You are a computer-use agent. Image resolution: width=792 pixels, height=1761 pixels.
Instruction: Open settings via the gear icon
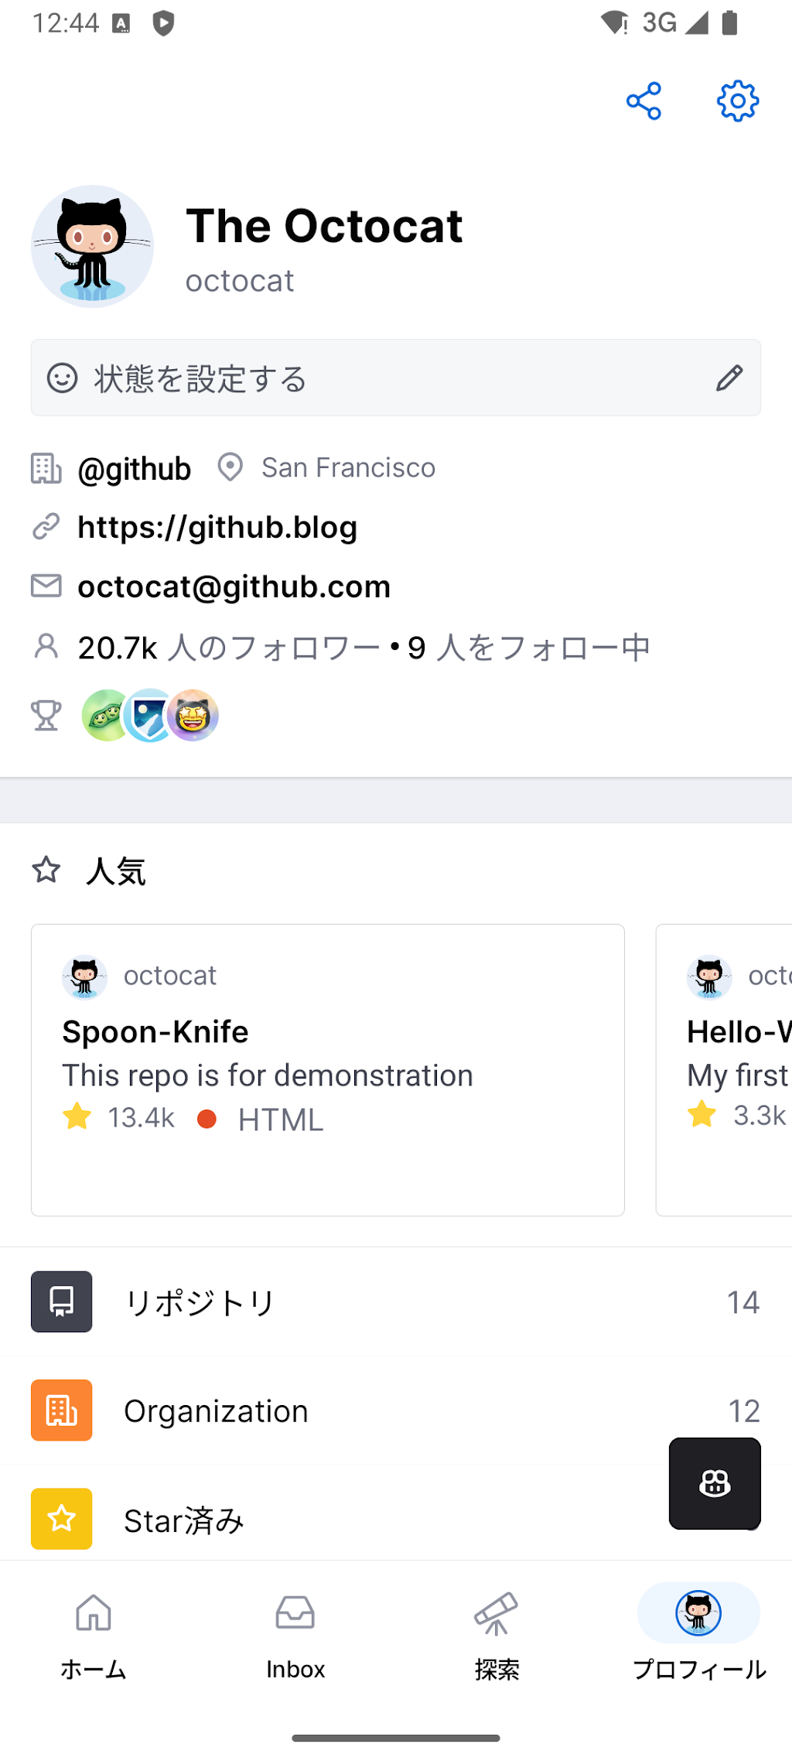point(738,101)
